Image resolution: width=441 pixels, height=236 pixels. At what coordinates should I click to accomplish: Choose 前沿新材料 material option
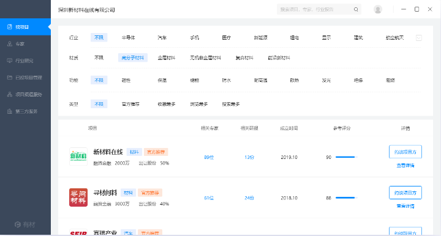(279, 58)
